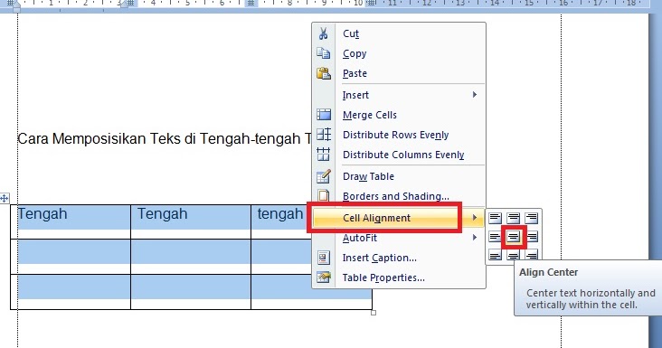Image resolution: width=662 pixels, height=348 pixels.
Task: Open Table Properties from the menu
Action: pyautogui.click(x=399, y=277)
